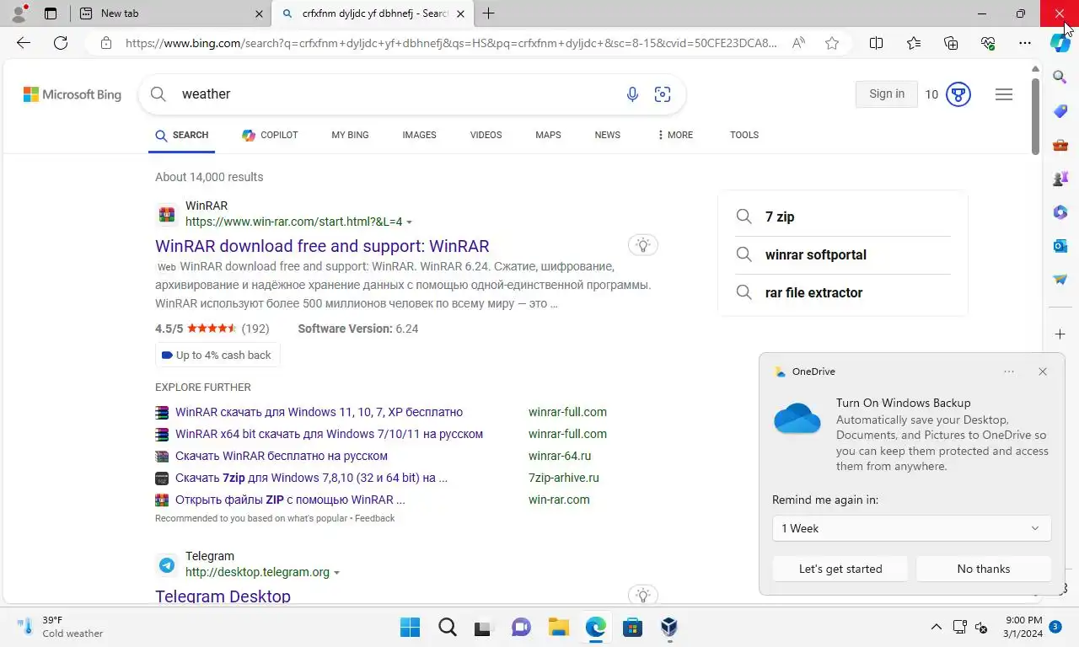The height and width of the screenshot is (647, 1079).
Task: Open sidebar Drop paper plane icon
Action: pos(1060,280)
